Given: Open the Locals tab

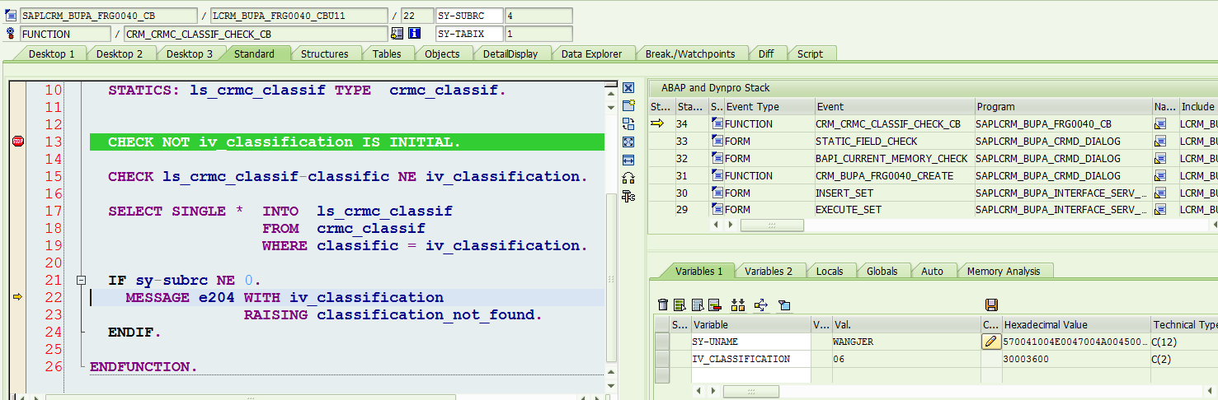Looking at the screenshot, I should [830, 271].
